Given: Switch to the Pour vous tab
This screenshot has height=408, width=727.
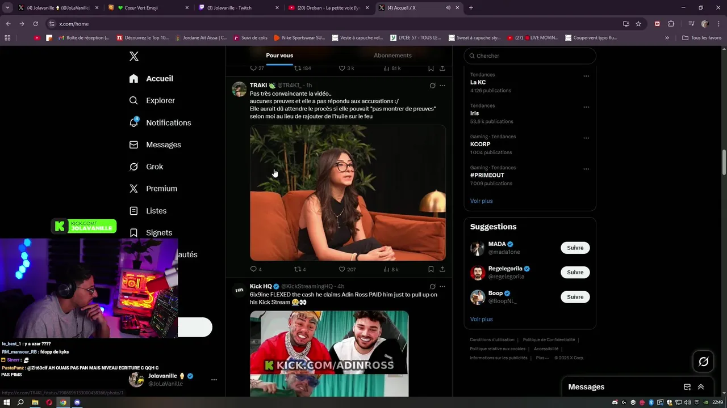Looking at the screenshot, I should click(x=279, y=56).
